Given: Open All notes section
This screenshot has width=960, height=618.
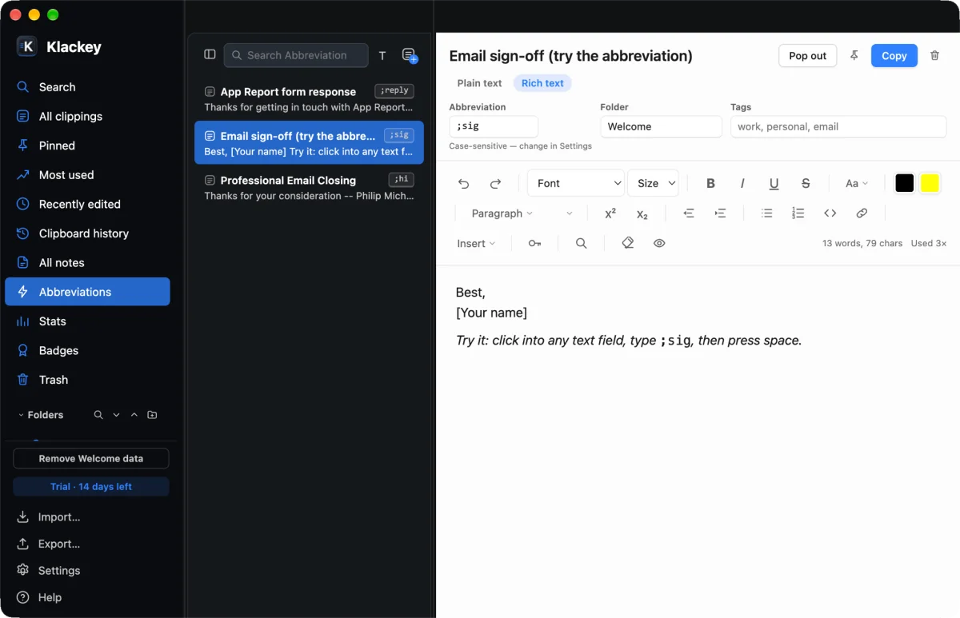Looking at the screenshot, I should [87, 262].
